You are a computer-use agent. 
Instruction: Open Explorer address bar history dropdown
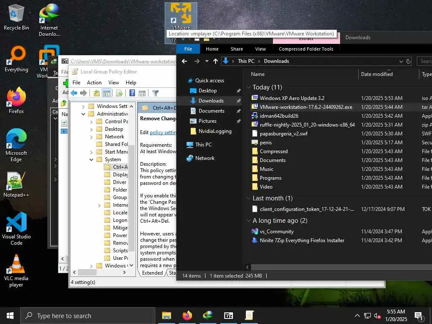[x=401, y=62]
